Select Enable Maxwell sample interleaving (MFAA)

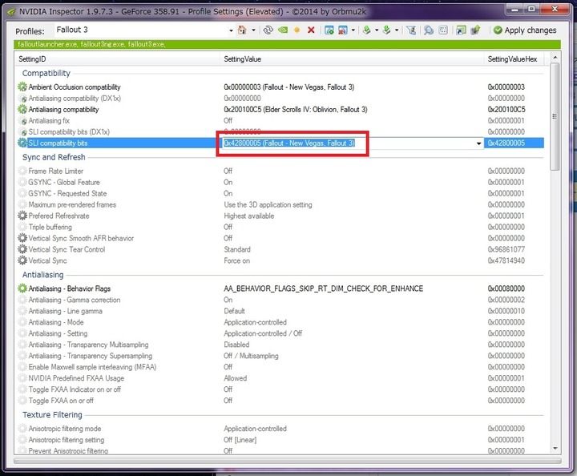280,367
